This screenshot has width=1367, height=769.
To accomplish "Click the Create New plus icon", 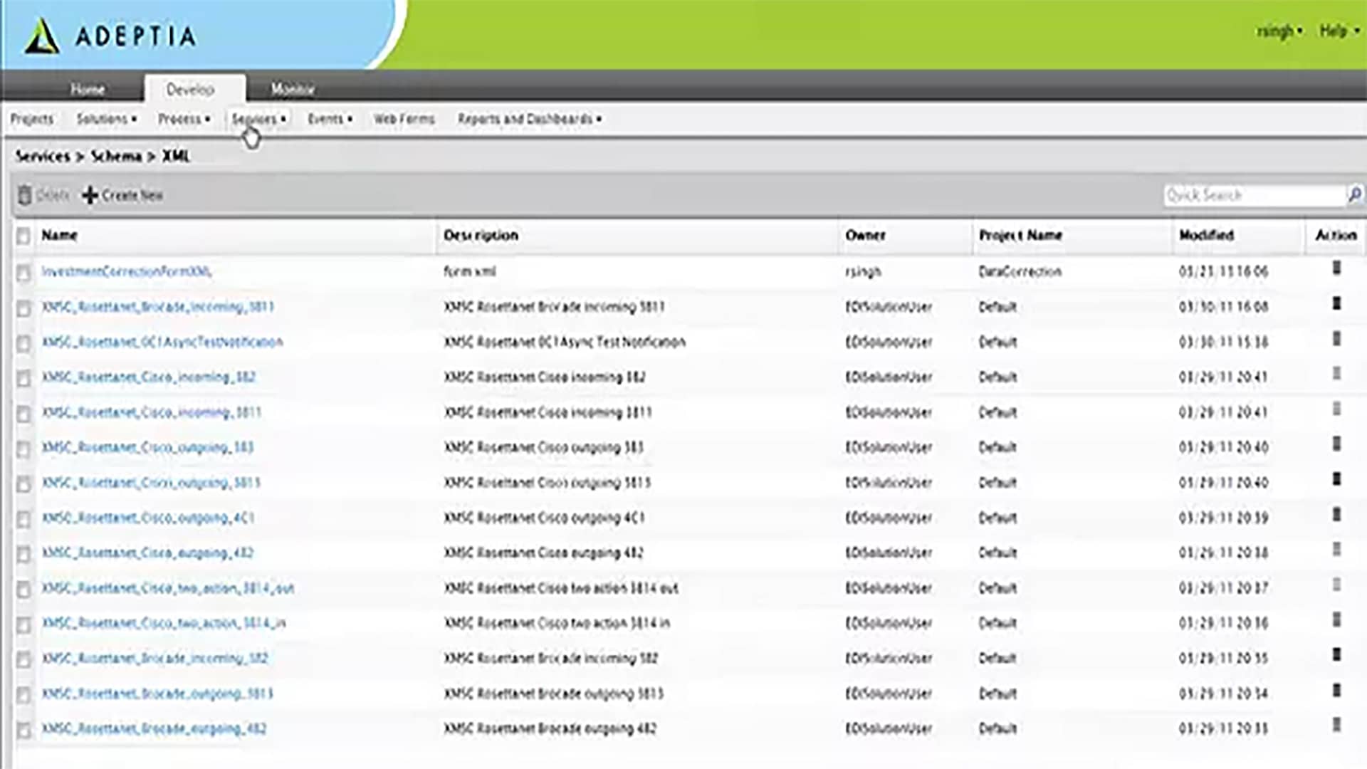I will [x=90, y=195].
